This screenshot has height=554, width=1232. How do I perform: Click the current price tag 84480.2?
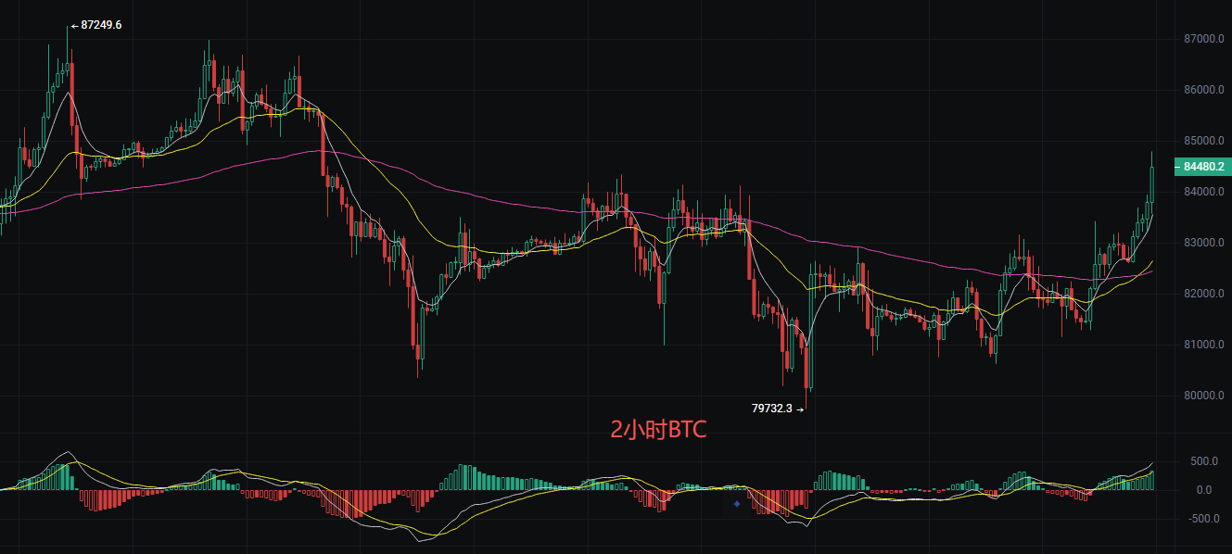click(1202, 167)
